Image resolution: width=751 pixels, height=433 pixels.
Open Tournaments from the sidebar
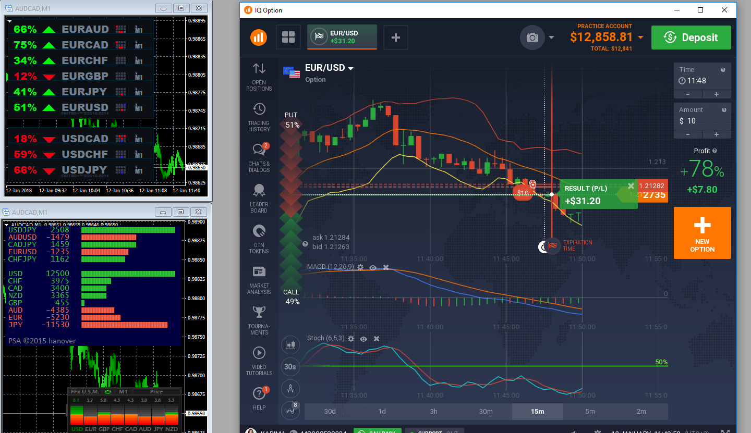click(x=259, y=320)
